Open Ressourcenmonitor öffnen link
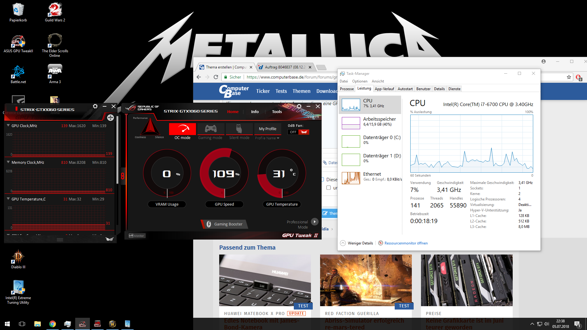 [x=406, y=243]
